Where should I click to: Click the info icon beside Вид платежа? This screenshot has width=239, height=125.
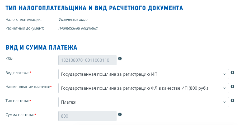pyautogui.click(x=232, y=73)
